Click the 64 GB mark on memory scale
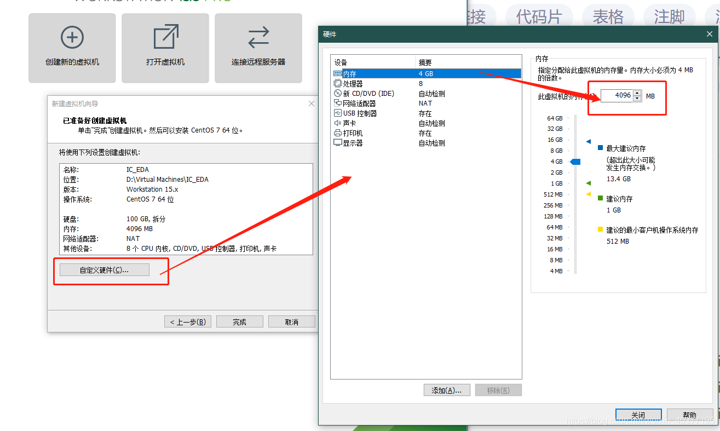 (x=555, y=118)
